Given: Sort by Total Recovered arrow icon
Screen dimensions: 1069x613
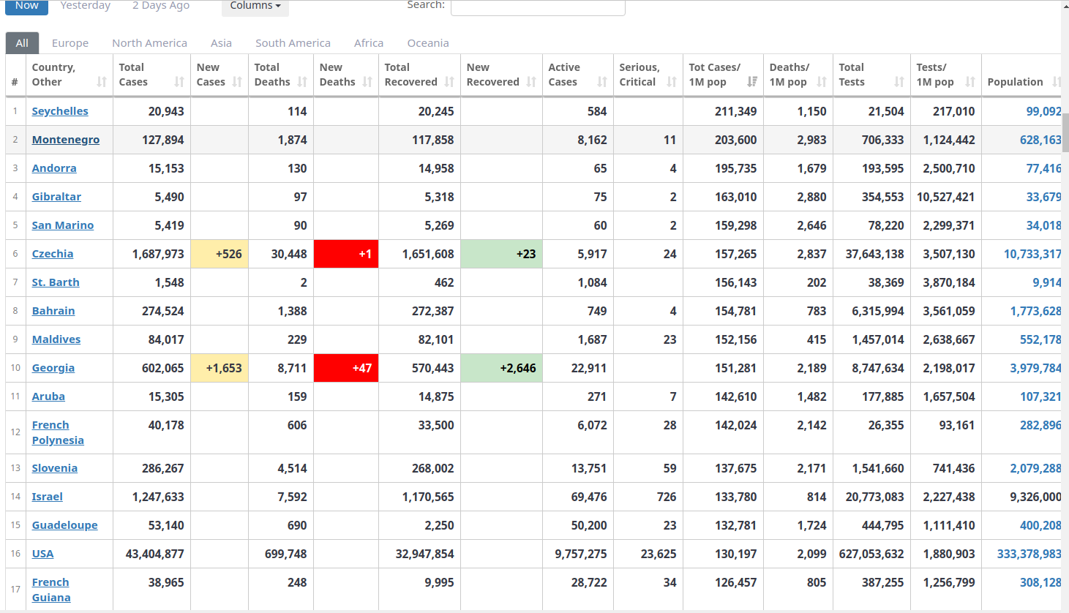Looking at the screenshot, I should coord(449,82).
